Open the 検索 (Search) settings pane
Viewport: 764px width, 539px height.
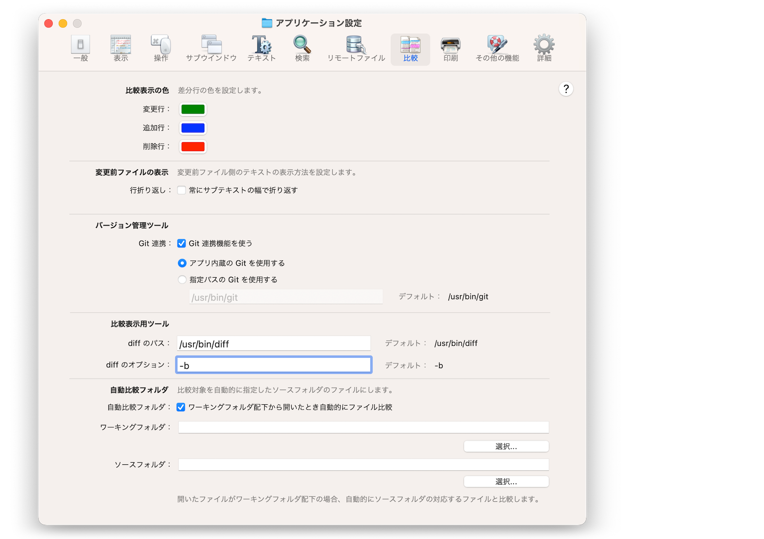[302, 49]
